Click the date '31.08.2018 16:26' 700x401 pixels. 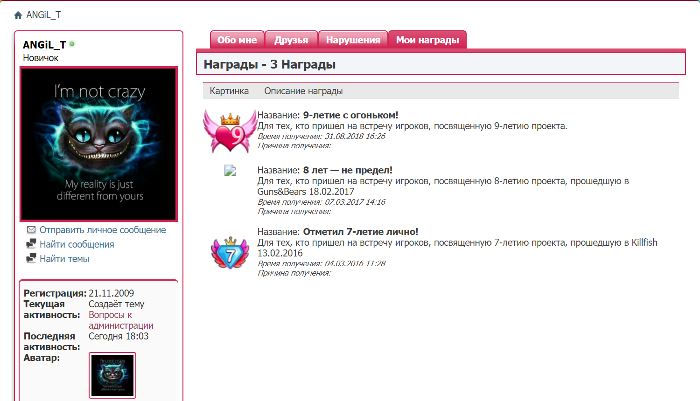click(x=355, y=136)
